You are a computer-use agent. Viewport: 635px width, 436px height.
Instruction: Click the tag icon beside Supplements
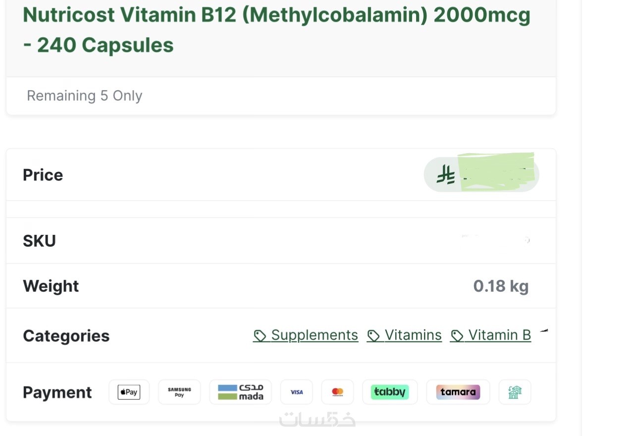point(260,336)
